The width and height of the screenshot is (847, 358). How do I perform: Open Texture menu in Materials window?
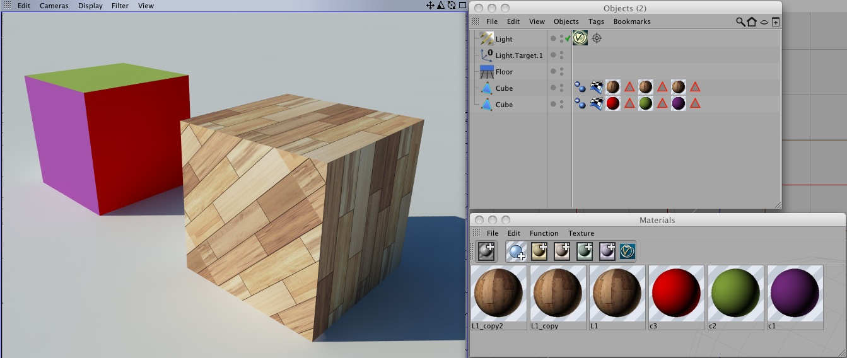point(581,233)
